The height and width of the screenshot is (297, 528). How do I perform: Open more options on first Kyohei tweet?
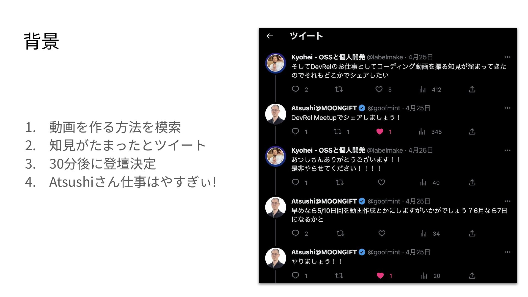507,57
